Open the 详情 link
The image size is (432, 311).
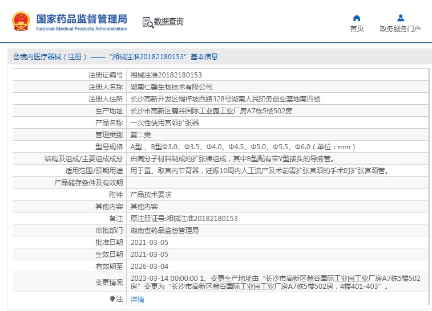tap(137, 299)
